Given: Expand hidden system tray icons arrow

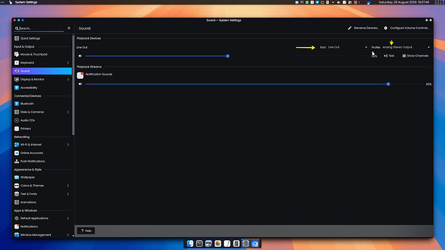Looking at the screenshot, I should [x=333, y=3].
